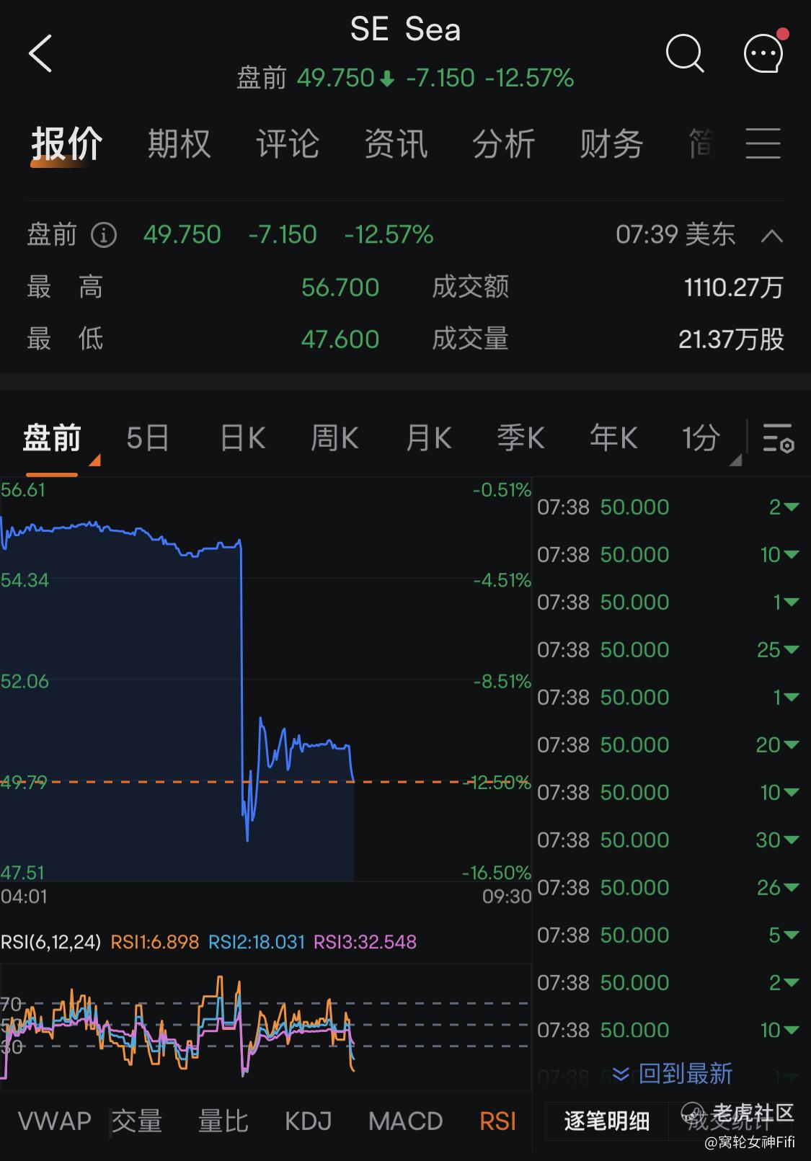Open the search magnifier icon

[684, 53]
